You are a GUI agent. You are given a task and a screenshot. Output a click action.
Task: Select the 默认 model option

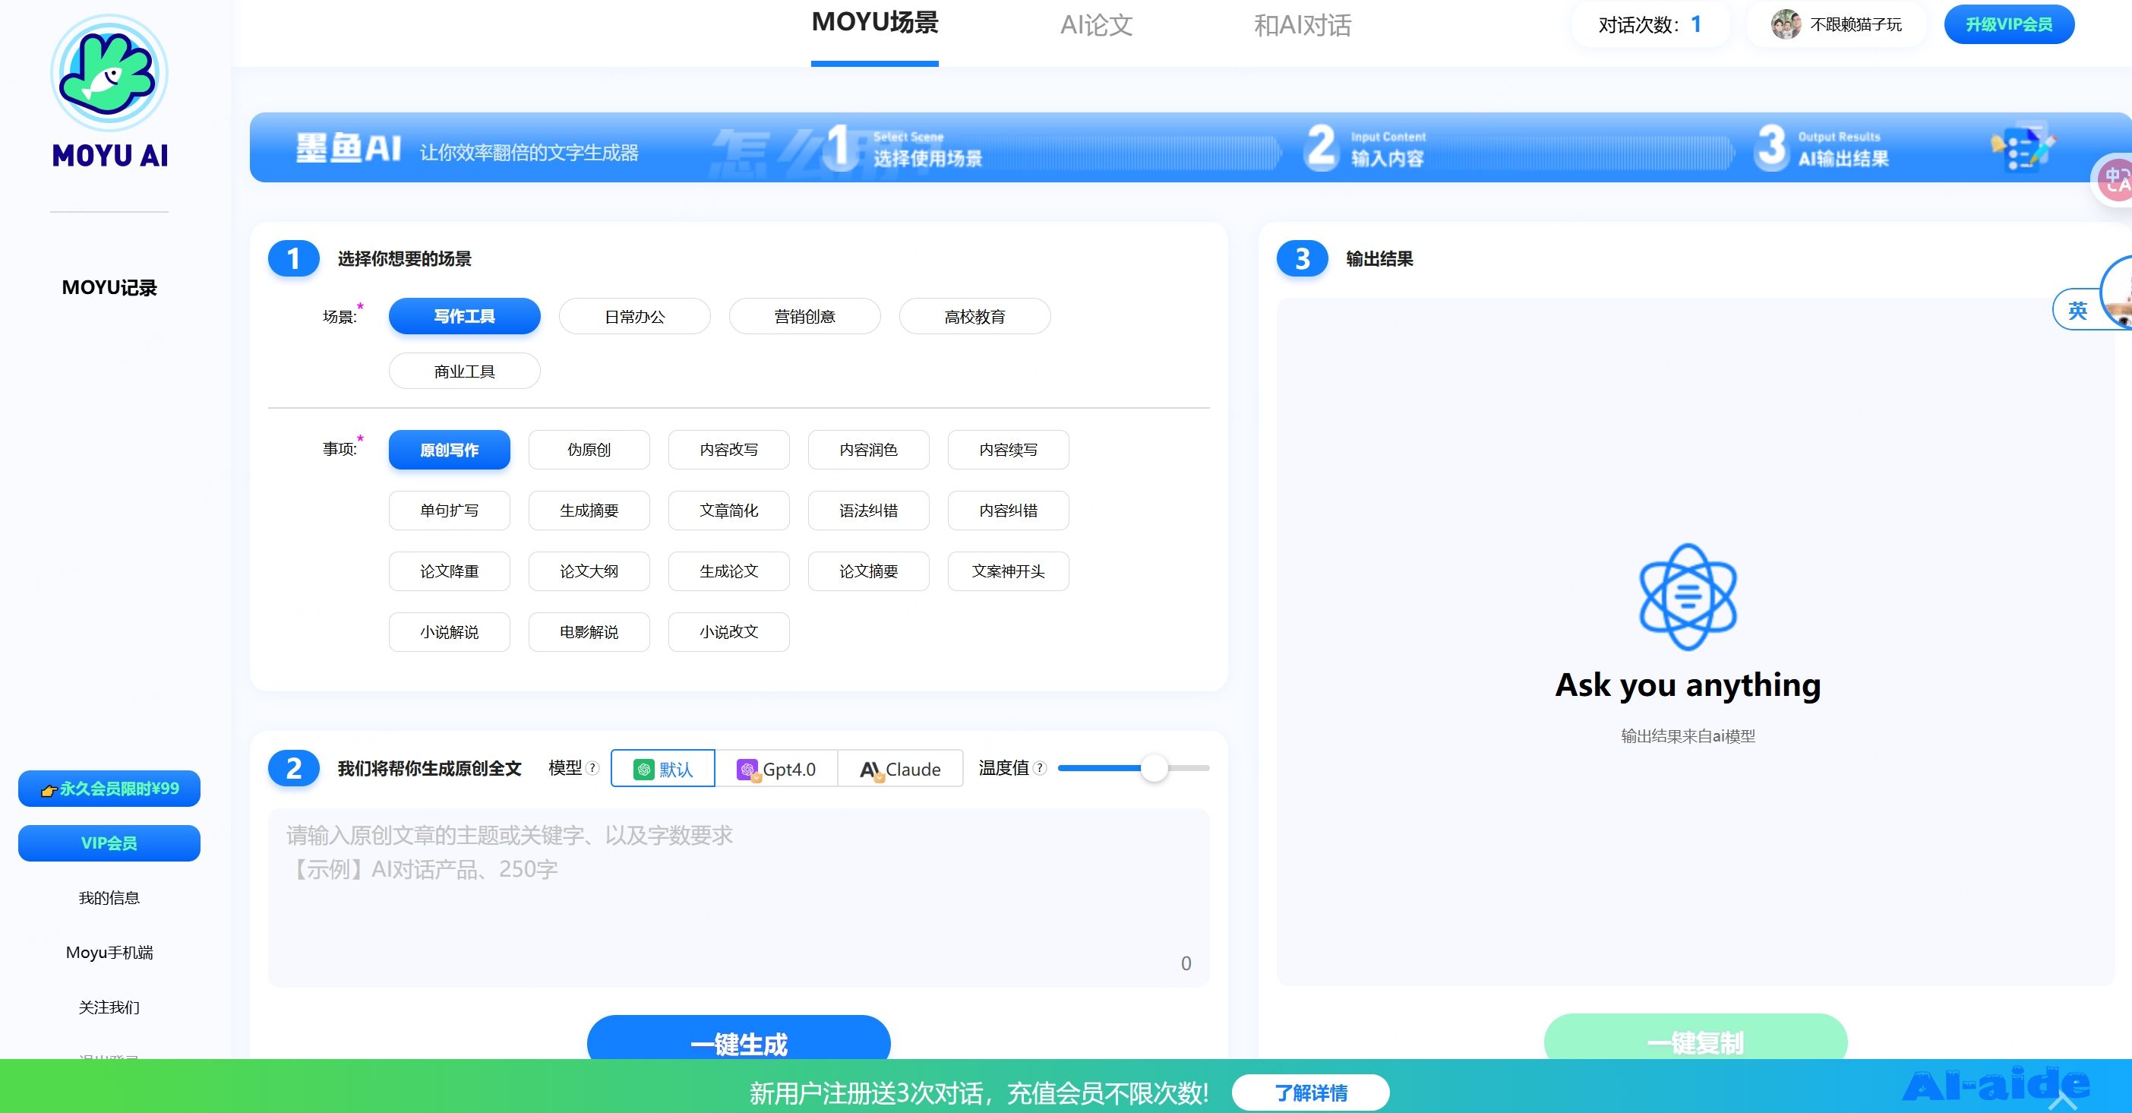pos(663,769)
